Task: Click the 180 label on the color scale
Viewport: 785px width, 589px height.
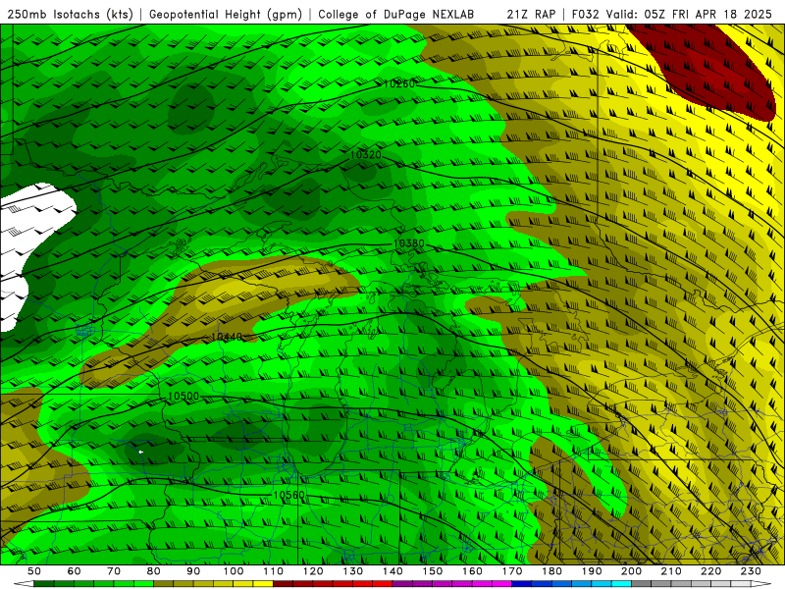Action: click(x=551, y=571)
